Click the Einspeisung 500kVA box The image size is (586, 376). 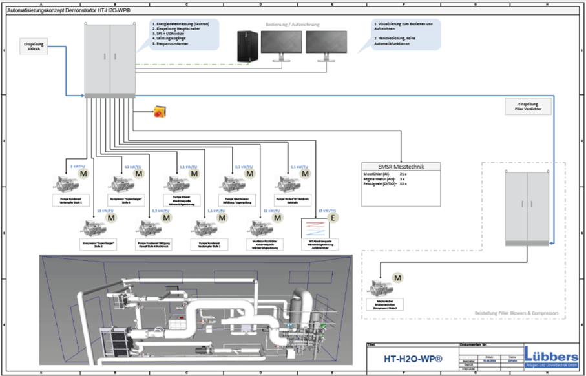point(37,47)
